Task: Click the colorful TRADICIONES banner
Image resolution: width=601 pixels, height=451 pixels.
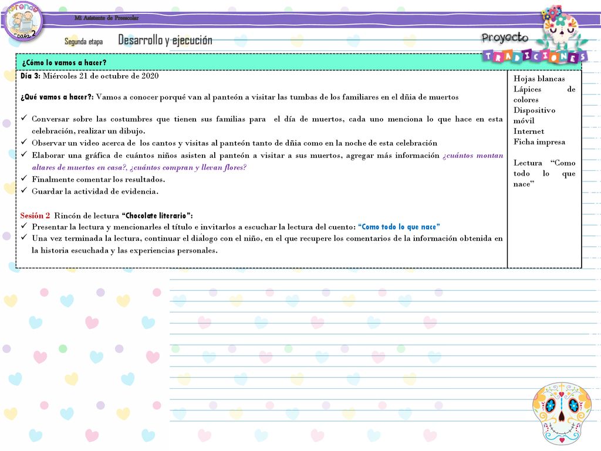Action: coord(534,56)
